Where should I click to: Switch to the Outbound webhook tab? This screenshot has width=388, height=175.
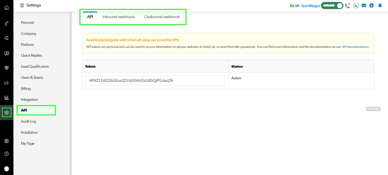[x=162, y=17]
